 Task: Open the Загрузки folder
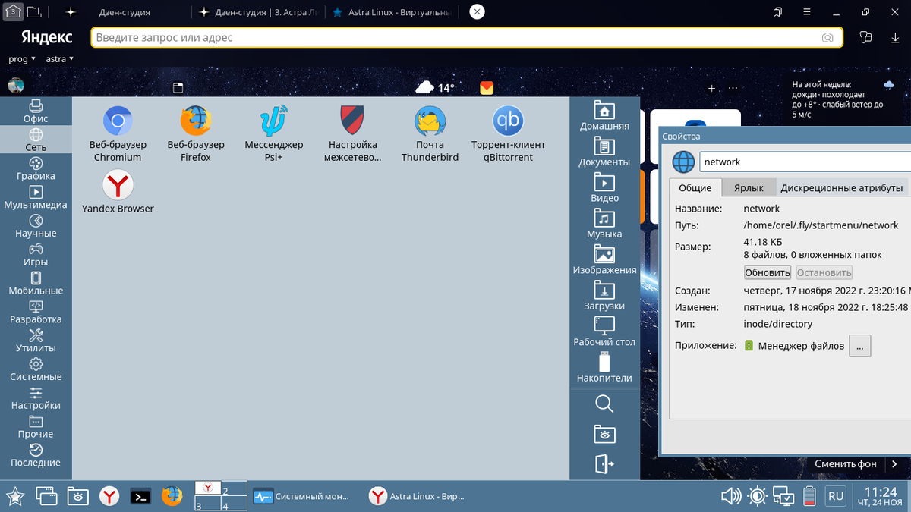click(604, 296)
